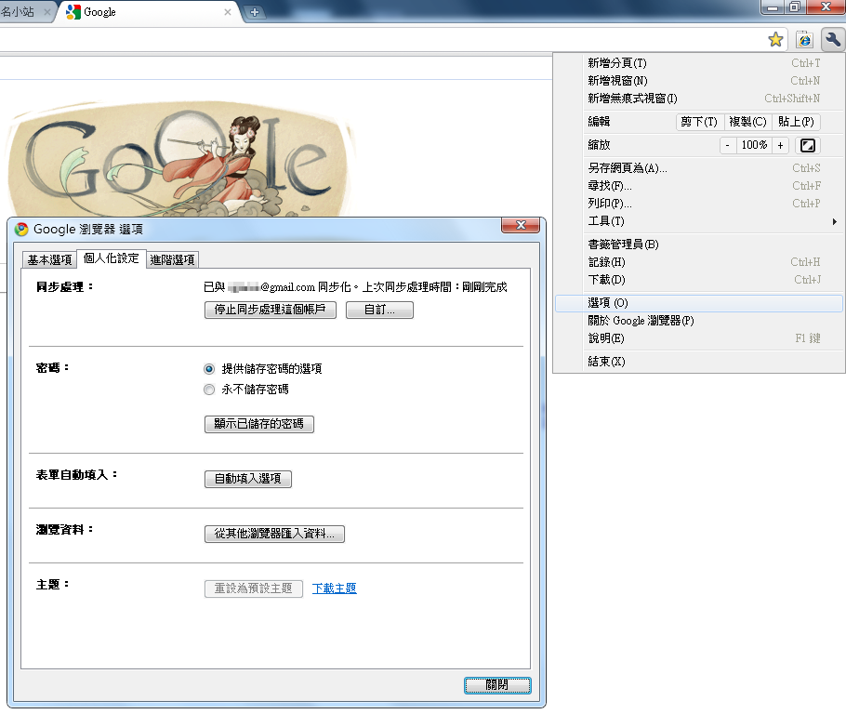Click the 關閉 button in options dialog
Viewport: 846px width, 714px height.
[x=497, y=685]
